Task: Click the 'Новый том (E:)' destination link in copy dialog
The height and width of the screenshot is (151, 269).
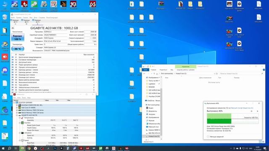Action: coord(248,108)
